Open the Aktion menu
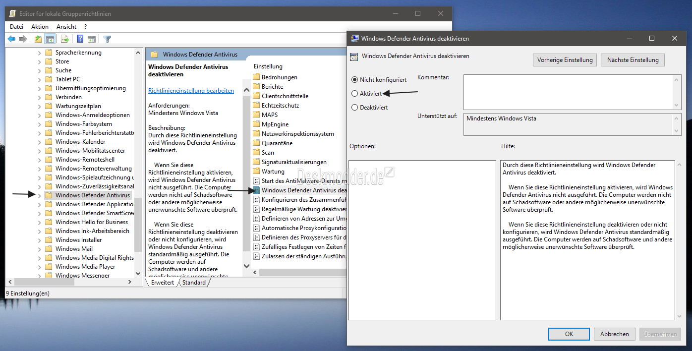This screenshot has height=351, width=692. pos(40,27)
